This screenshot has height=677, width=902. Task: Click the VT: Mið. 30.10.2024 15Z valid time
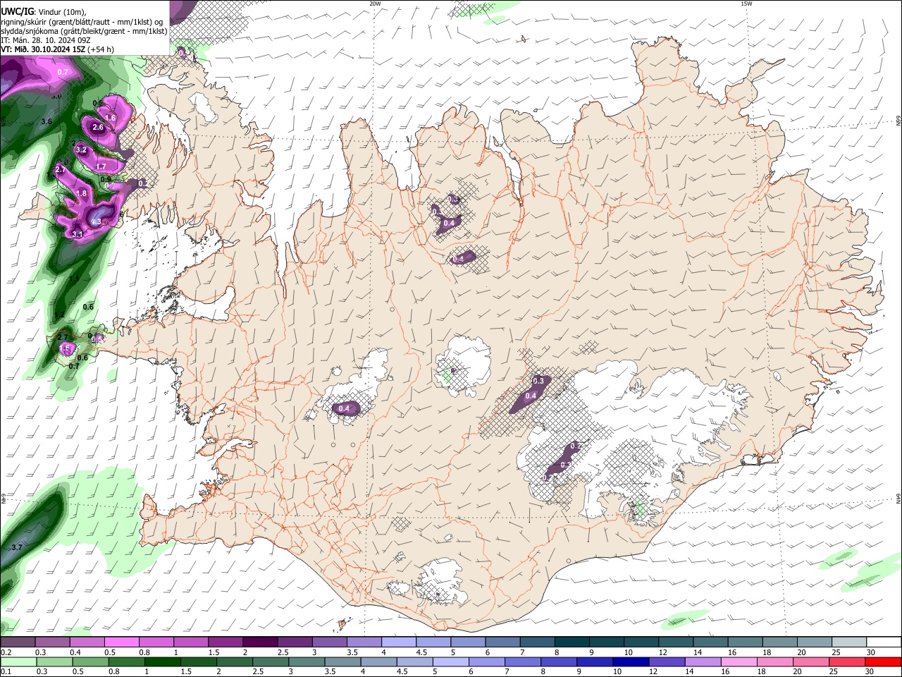(44, 49)
